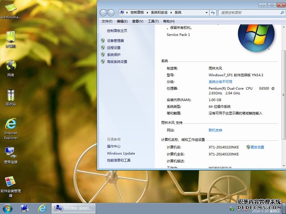Expand the arrow after 系统和安全 in the breadcrumb
This screenshot has height=214, width=286.
[x=171, y=12]
